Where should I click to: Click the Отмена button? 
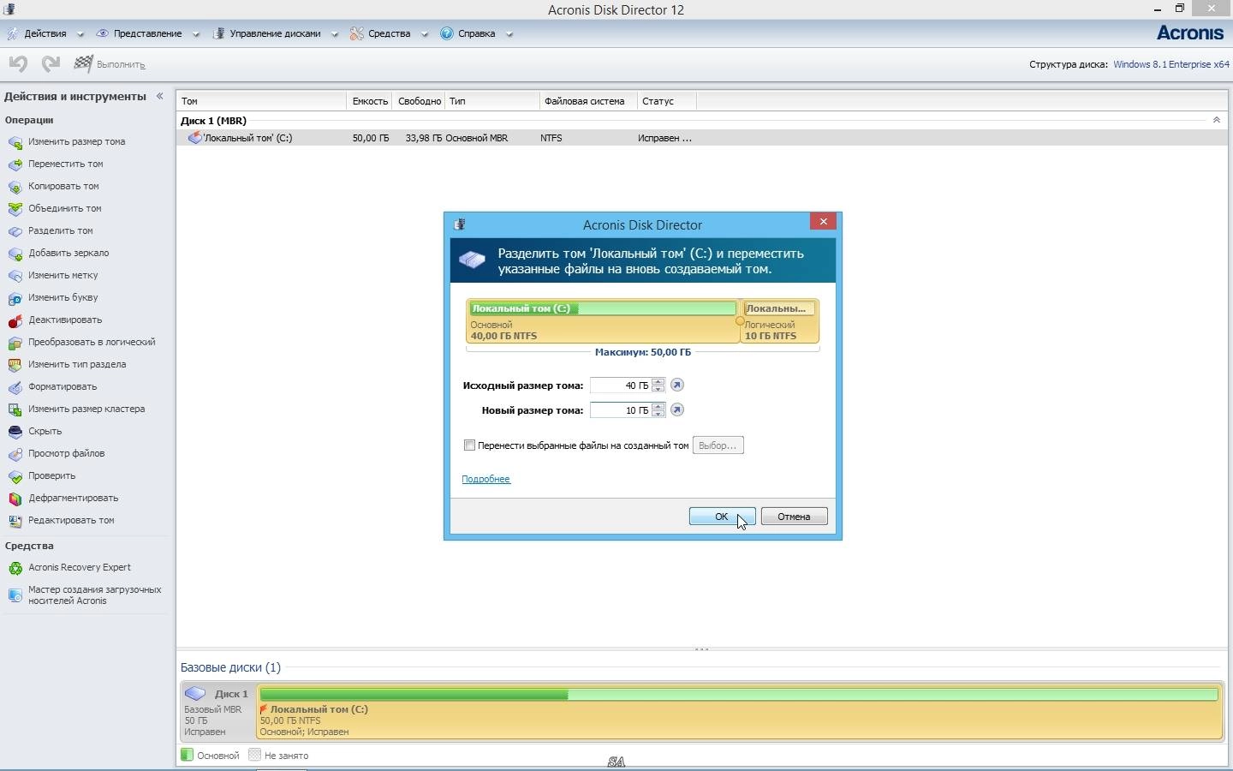click(794, 517)
